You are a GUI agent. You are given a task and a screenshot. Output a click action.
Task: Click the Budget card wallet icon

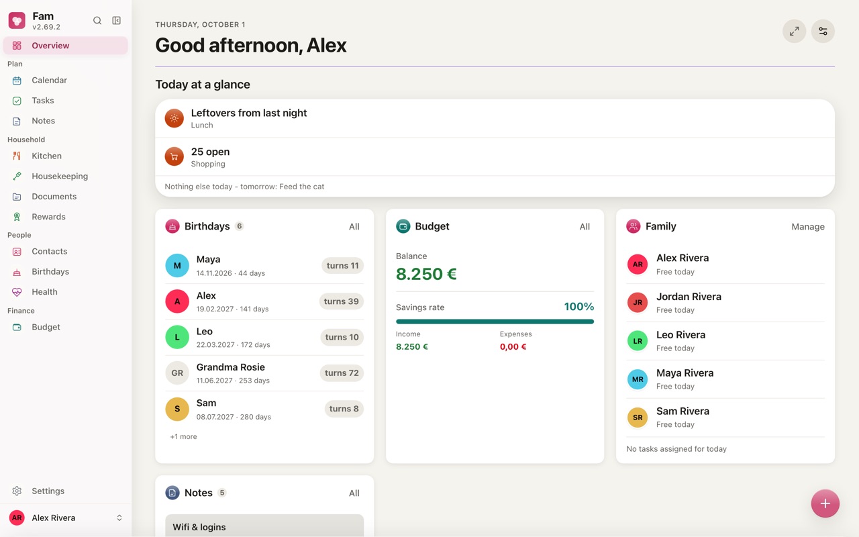(403, 227)
